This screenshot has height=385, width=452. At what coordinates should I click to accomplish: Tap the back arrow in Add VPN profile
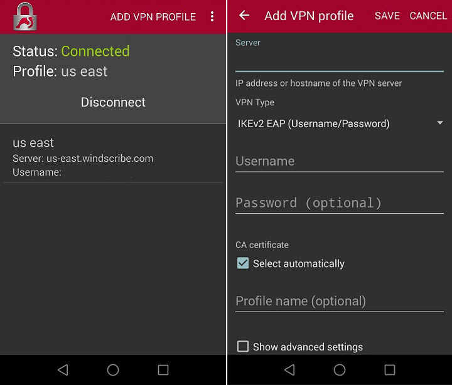pyautogui.click(x=244, y=15)
